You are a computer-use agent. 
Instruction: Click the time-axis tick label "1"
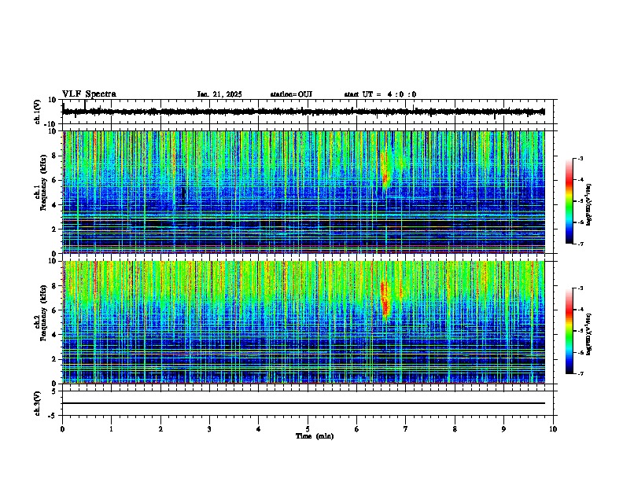pyautogui.click(x=111, y=429)
